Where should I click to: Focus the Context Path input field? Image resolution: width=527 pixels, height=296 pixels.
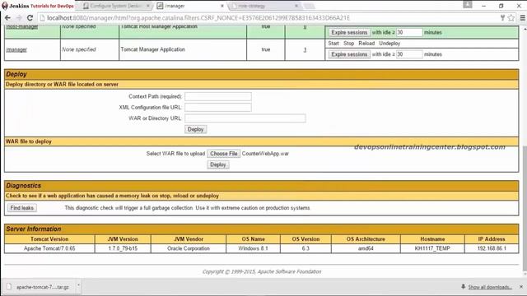pos(217,97)
